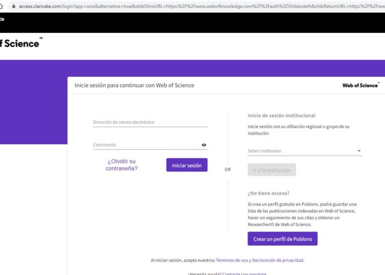Screen dimensions: 385x275
Task: Click the Iniciar sesión button
Action: point(187,165)
